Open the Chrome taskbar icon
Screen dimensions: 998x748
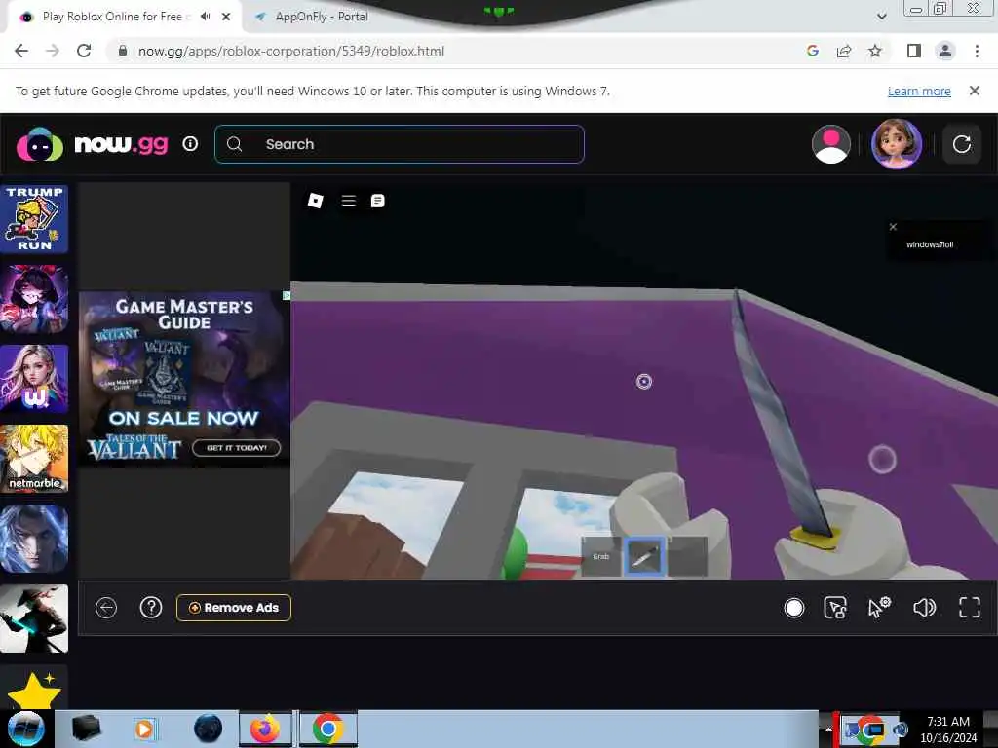327,729
